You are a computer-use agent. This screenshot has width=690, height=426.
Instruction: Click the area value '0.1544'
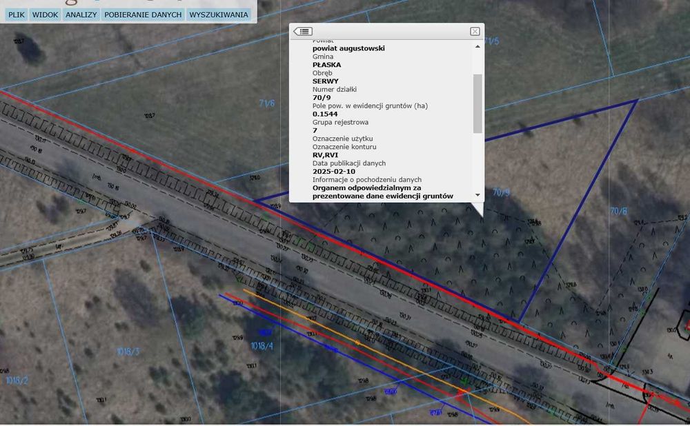[325, 114]
